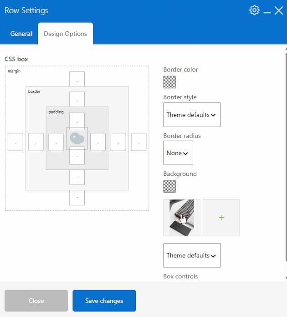
Task: Click the 'CSS box' heading text
Action: pyautogui.click(x=16, y=59)
